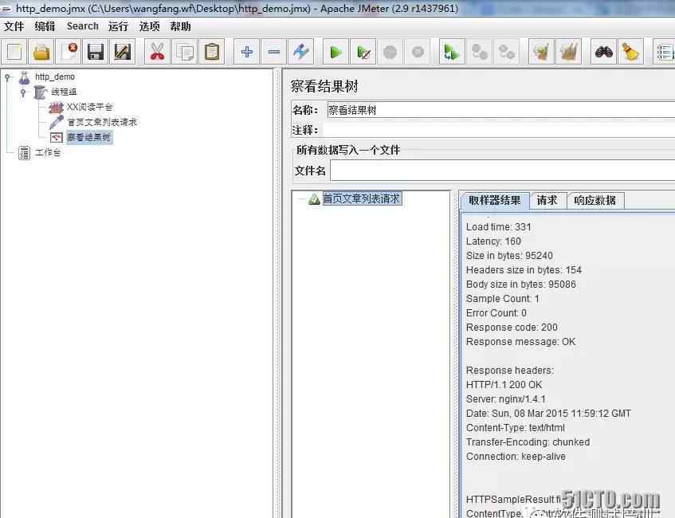675x518 pixels.
Task: Shut down remote engines icon
Action: click(506, 52)
